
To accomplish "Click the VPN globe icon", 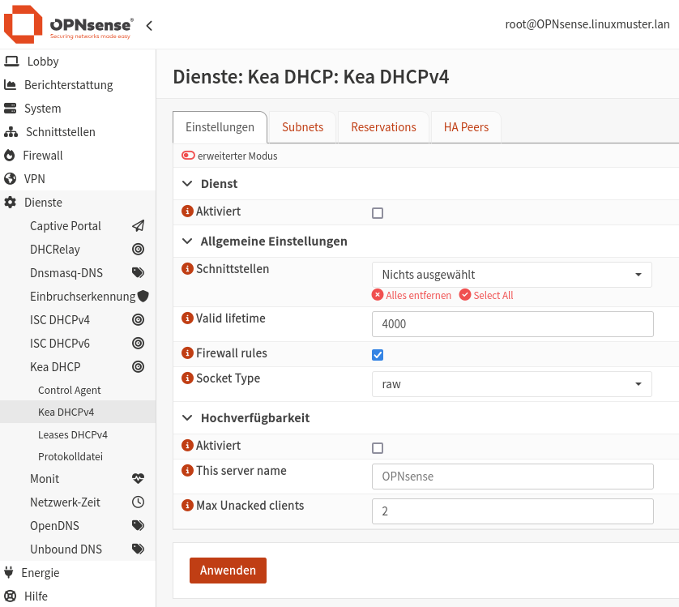I will click(x=10, y=179).
